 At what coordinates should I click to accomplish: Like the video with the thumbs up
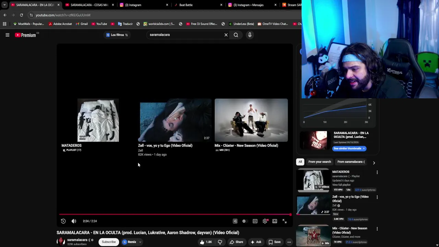(206, 242)
